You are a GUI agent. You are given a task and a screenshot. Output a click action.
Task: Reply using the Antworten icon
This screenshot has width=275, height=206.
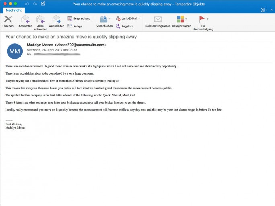pos(25,22)
